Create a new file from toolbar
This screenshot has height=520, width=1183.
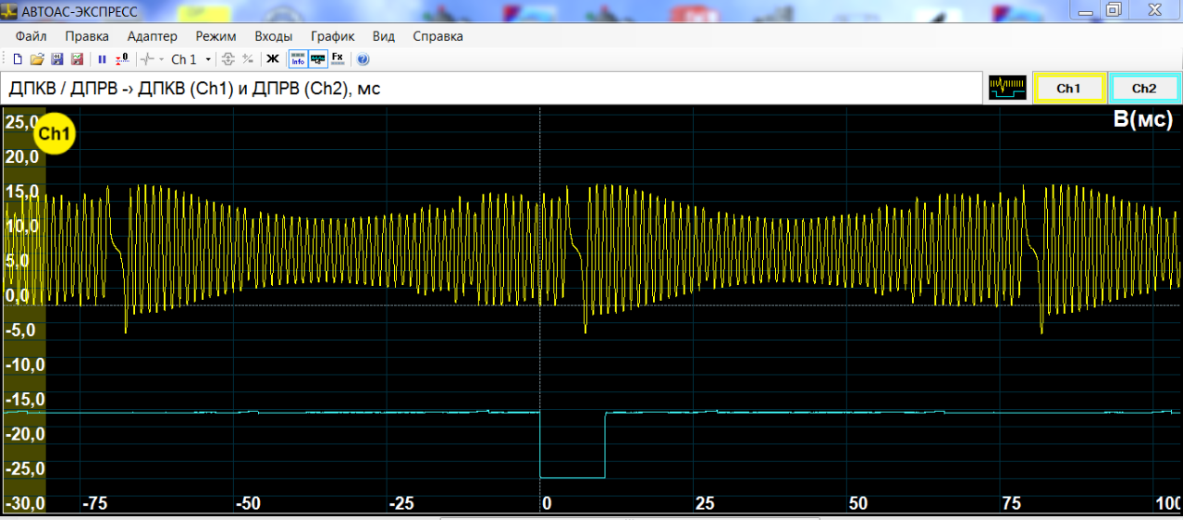coord(17,59)
